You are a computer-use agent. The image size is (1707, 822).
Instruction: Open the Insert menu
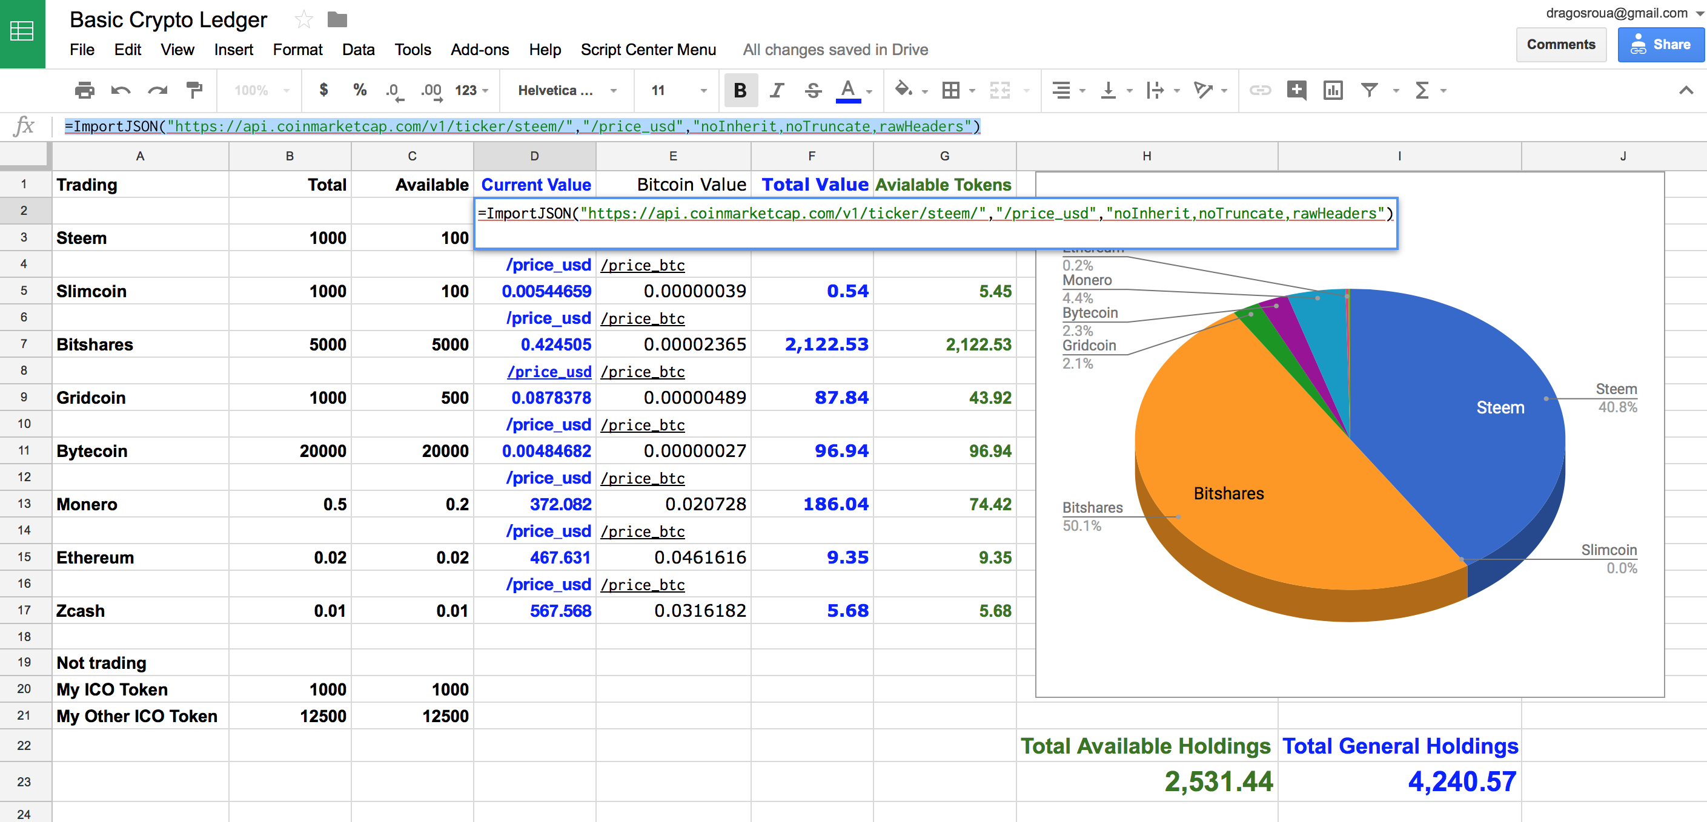tap(233, 50)
